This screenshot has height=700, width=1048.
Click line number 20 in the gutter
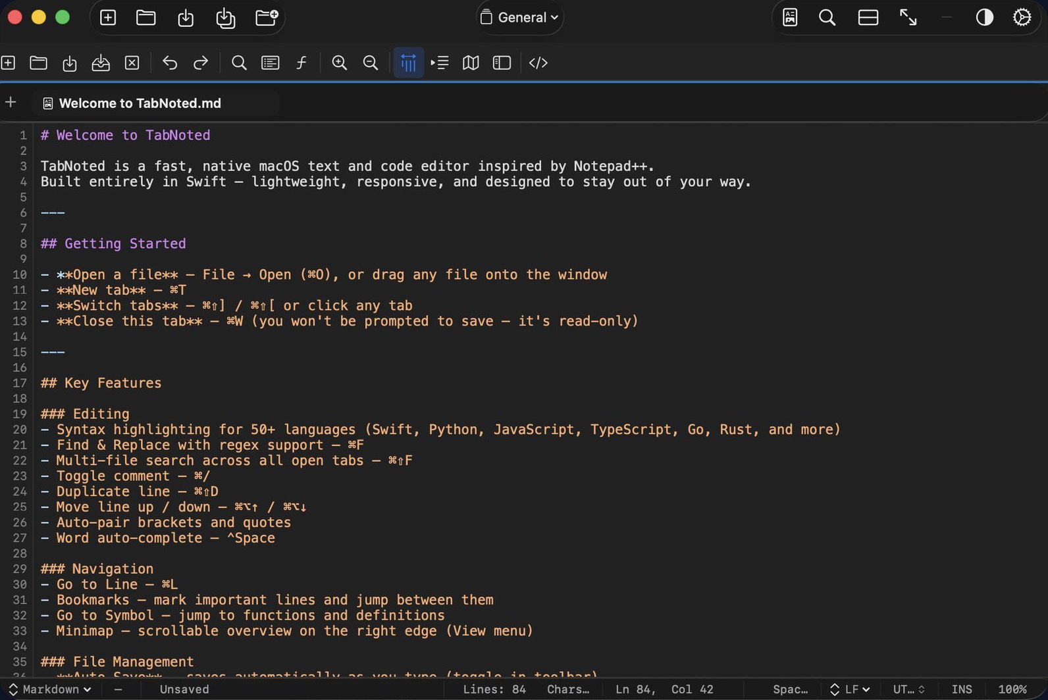point(20,430)
